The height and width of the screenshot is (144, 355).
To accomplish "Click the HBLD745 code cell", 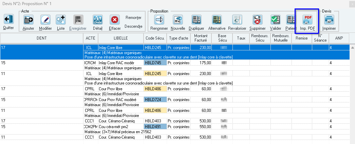I will pos(155,63).
